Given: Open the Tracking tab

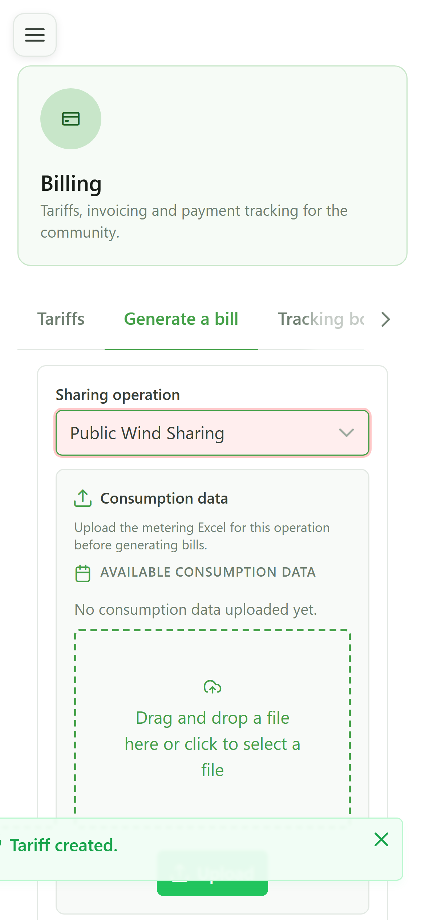Looking at the screenshot, I should tap(321, 319).
